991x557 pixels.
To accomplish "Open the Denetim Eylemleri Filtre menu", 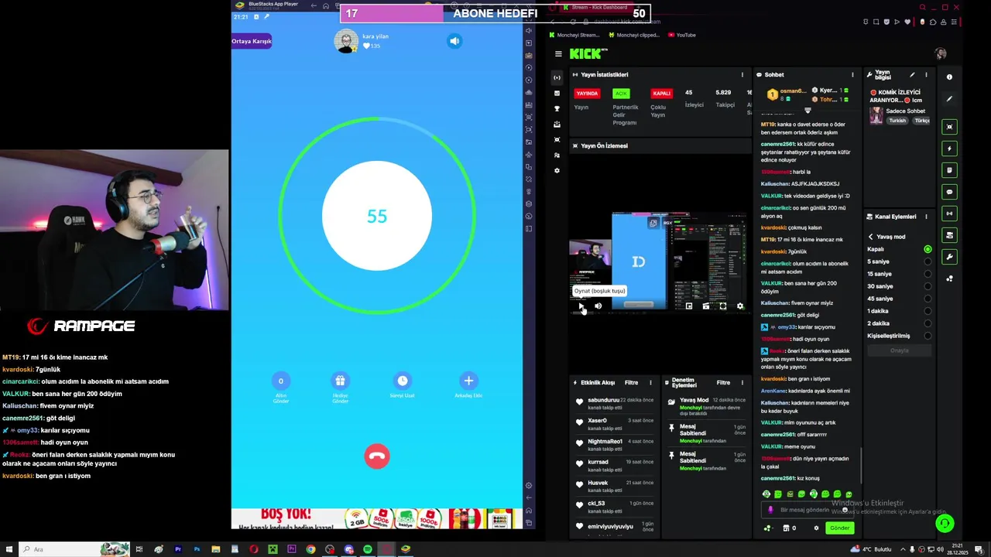I will [x=723, y=383].
